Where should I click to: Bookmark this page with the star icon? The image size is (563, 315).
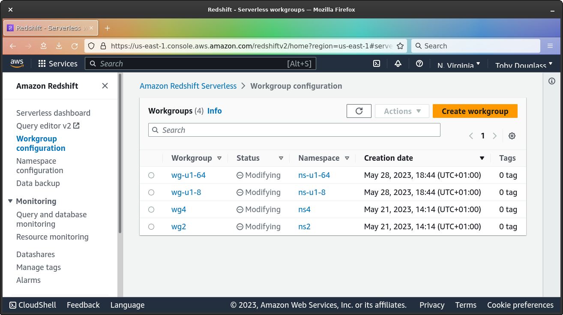coord(400,46)
